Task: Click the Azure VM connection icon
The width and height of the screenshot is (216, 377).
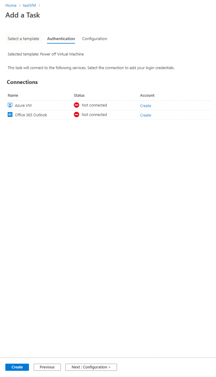Action: (x=10, y=105)
